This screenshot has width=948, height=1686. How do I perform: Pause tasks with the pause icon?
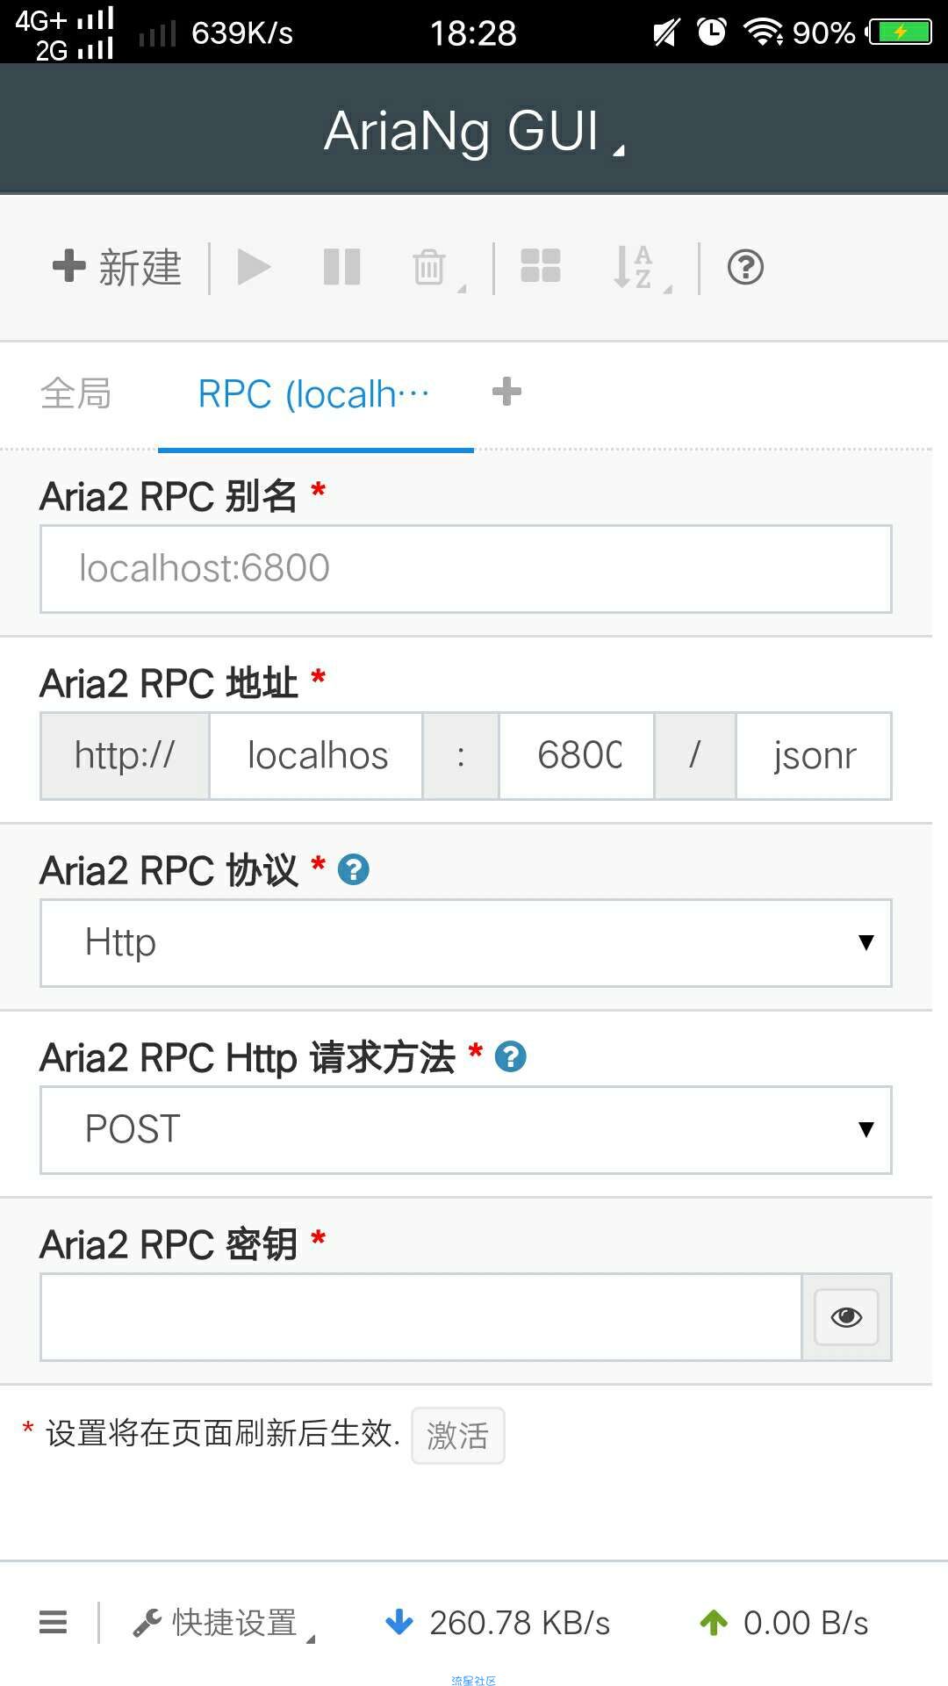coord(342,268)
